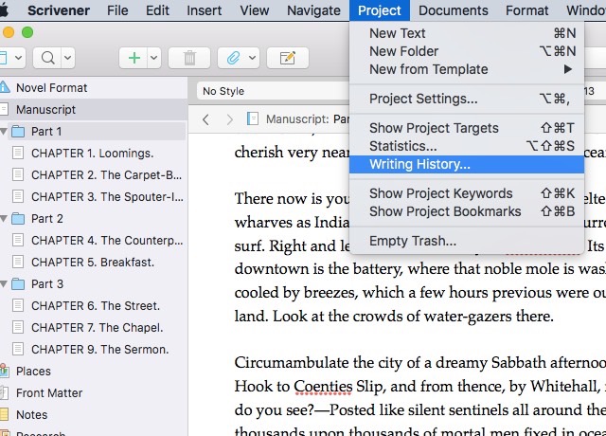Viewport: 606px width, 436px height.
Task: Click the Novel Format binder icon
Action: tap(5, 87)
